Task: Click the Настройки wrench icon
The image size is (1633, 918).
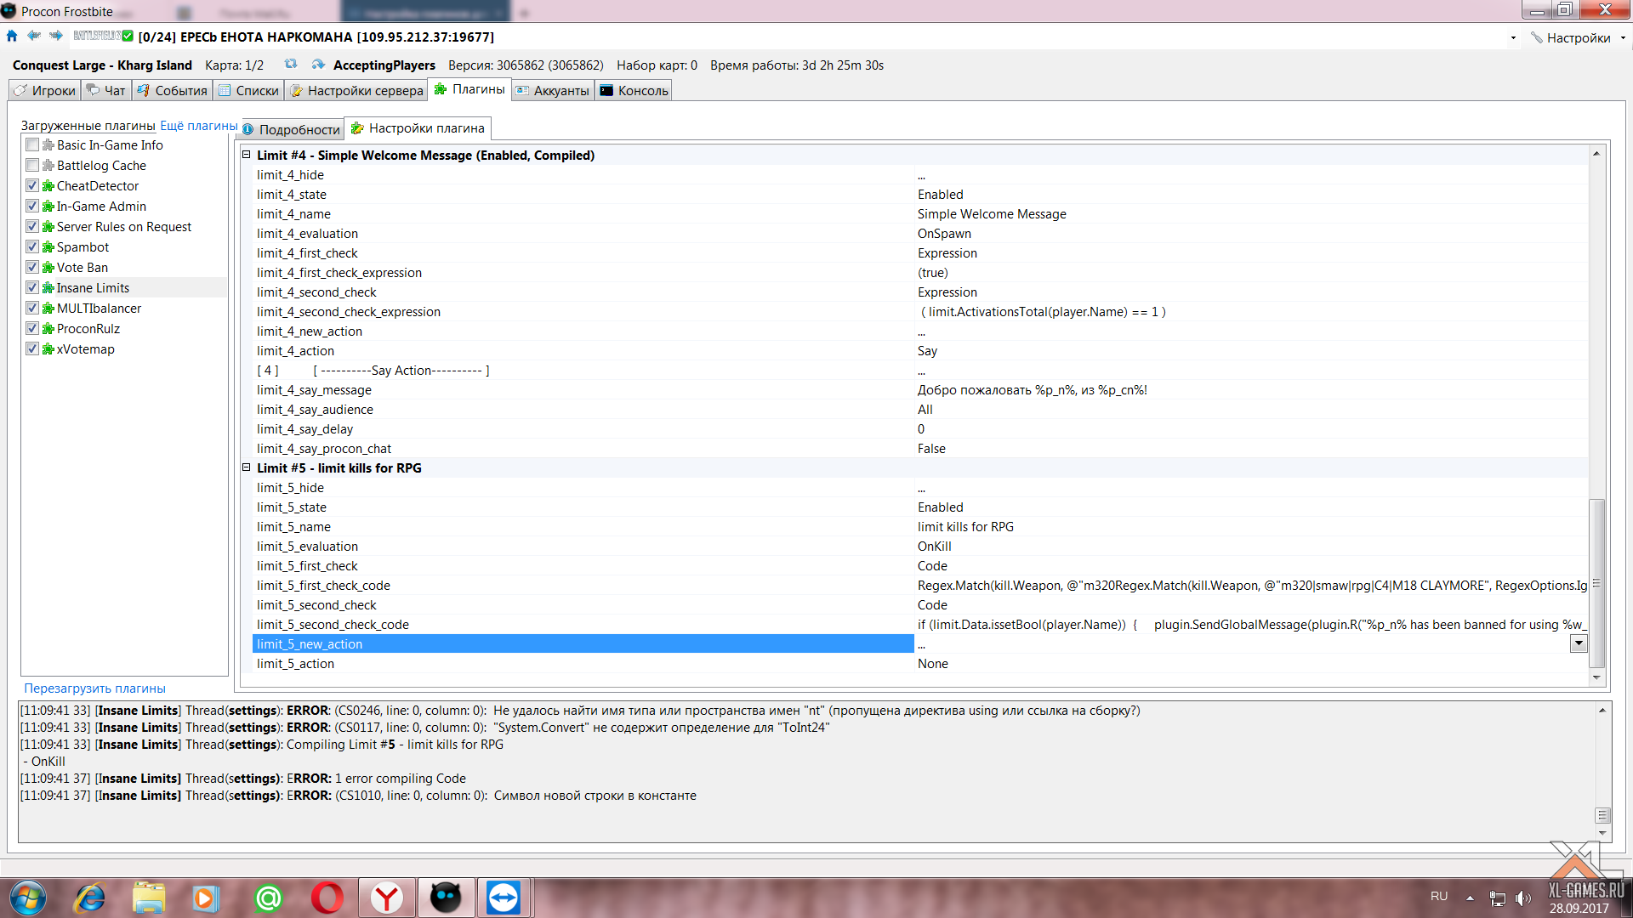Action: tap(1536, 37)
